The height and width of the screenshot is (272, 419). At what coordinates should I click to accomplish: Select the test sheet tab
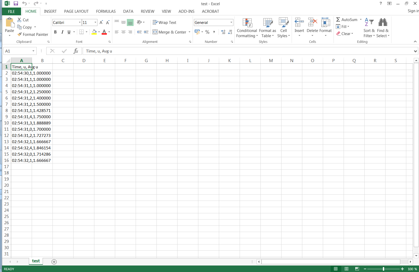point(36,261)
